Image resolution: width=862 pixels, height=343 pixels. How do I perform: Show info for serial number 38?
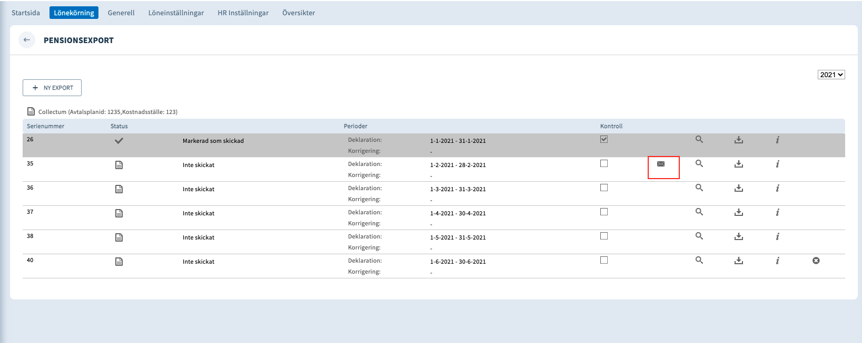click(777, 236)
